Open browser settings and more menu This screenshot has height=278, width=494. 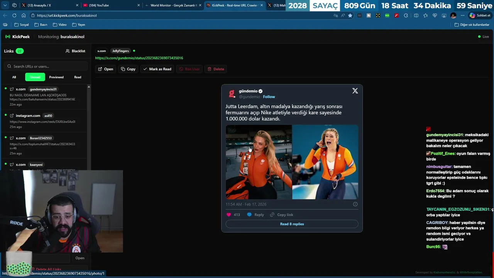coord(462,15)
